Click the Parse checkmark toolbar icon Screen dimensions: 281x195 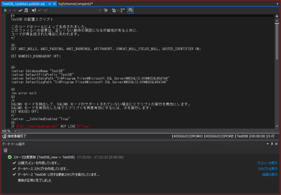(20, 11)
